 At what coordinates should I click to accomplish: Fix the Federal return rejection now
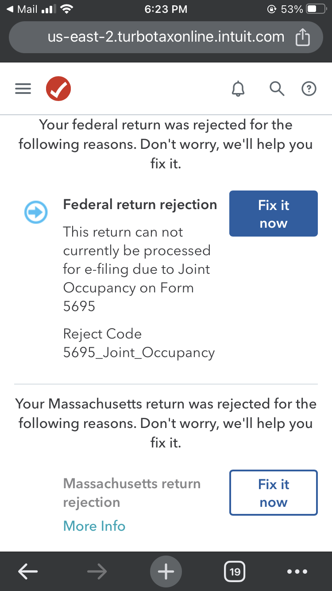(273, 214)
